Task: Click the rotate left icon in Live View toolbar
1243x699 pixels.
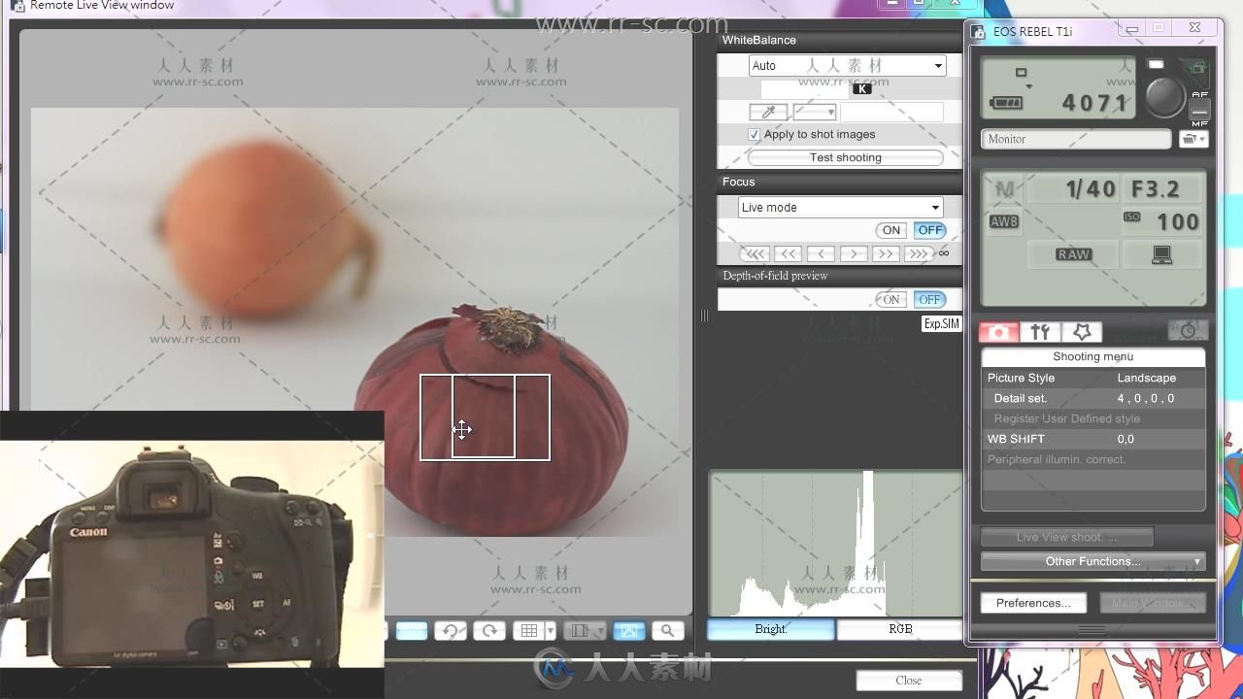Action: pos(450,631)
